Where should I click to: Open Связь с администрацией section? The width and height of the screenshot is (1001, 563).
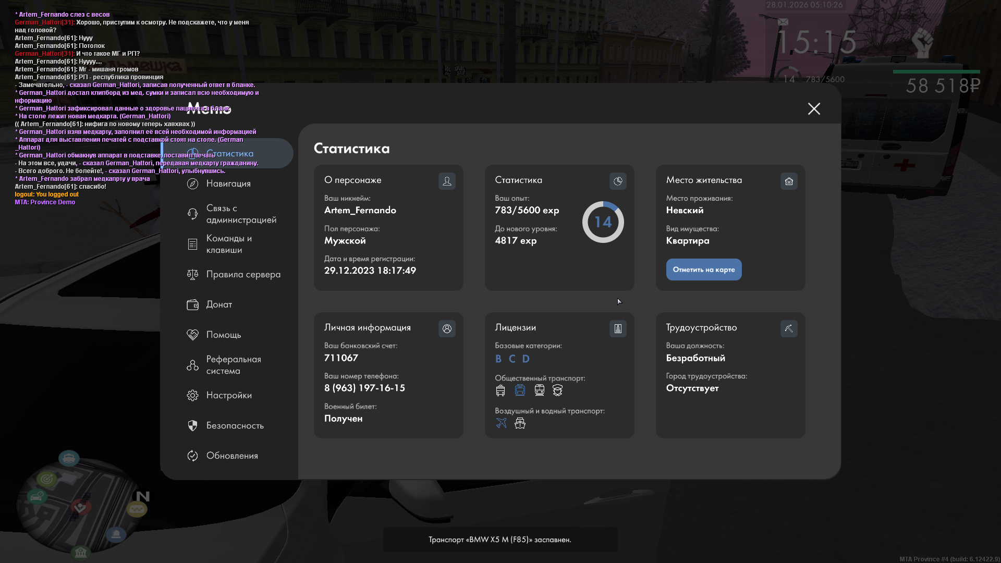pyautogui.click(x=240, y=214)
